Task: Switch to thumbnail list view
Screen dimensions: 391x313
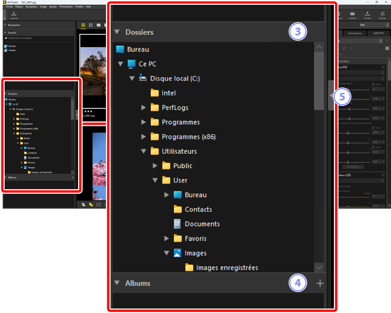Action: coord(91,25)
